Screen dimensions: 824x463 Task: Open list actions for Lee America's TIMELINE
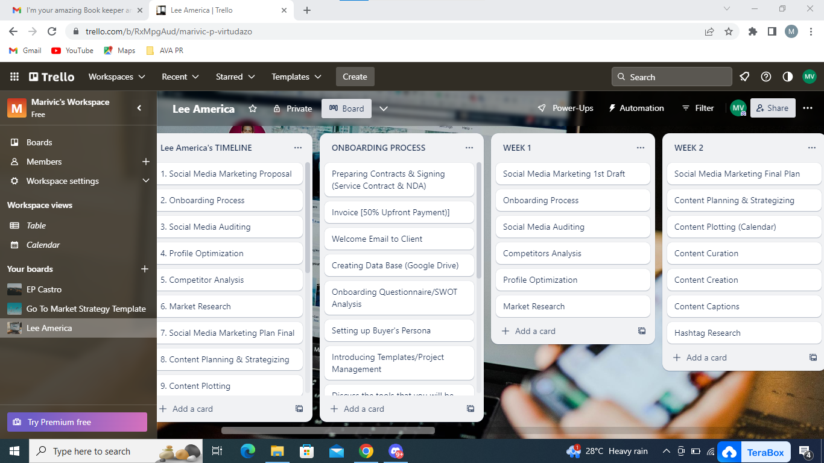pos(298,148)
